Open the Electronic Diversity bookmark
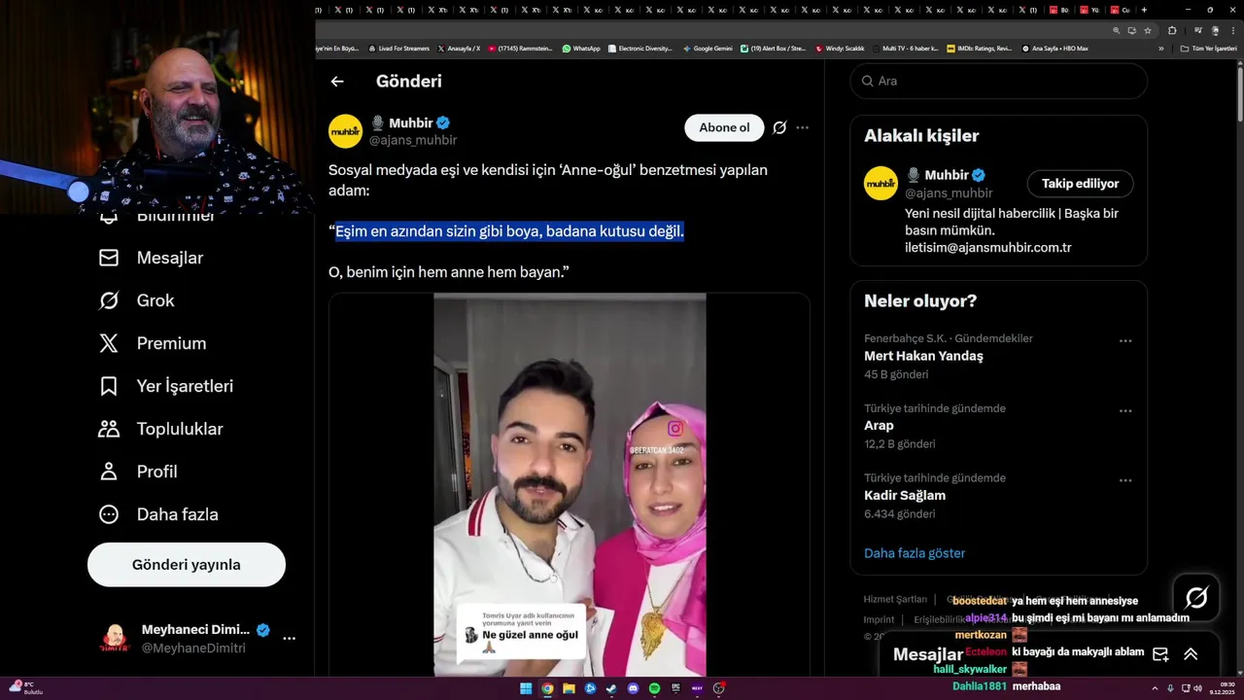 point(639,48)
